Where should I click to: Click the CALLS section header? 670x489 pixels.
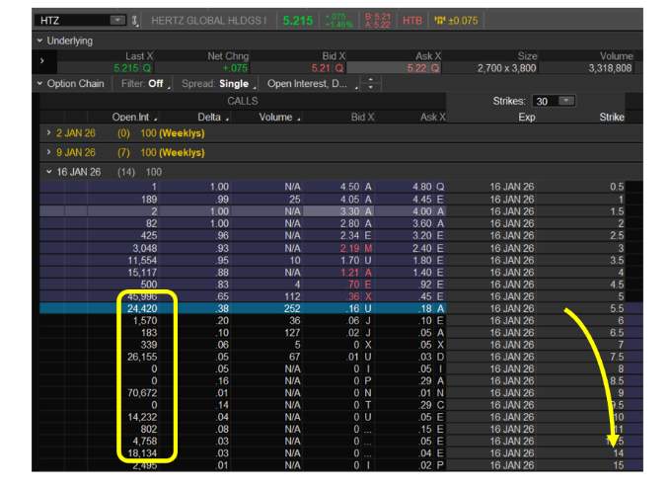click(243, 101)
